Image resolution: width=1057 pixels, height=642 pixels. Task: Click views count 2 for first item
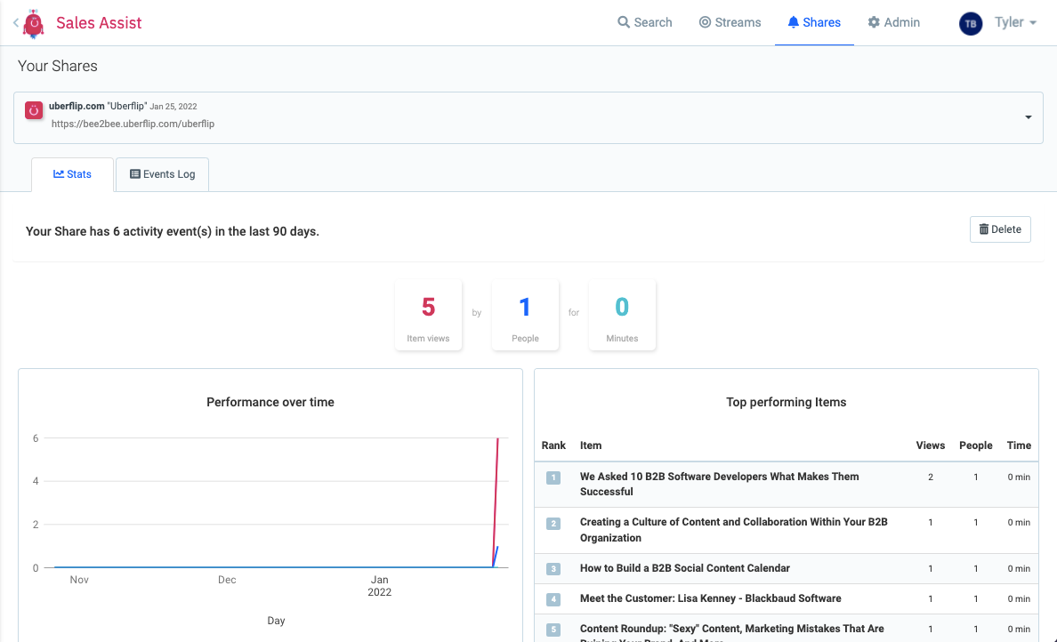coord(931,477)
